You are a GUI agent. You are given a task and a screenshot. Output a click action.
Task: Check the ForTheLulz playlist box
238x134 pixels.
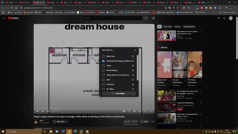point(103,84)
